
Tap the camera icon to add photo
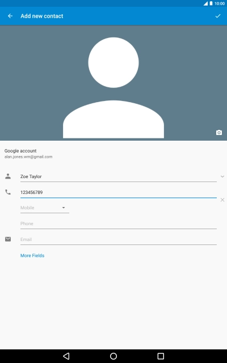(x=219, y=132)
